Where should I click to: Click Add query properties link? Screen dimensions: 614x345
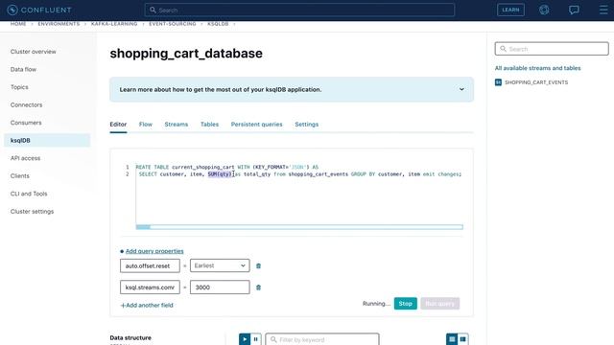click(x=154, y=251)
